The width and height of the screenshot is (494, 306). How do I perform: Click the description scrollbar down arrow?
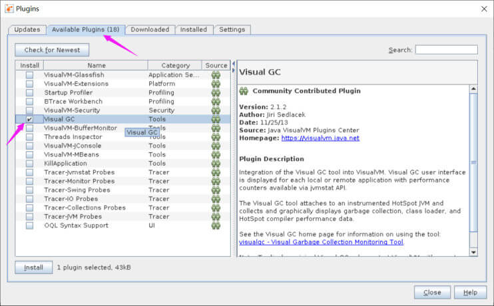click(x=473, y=252)
